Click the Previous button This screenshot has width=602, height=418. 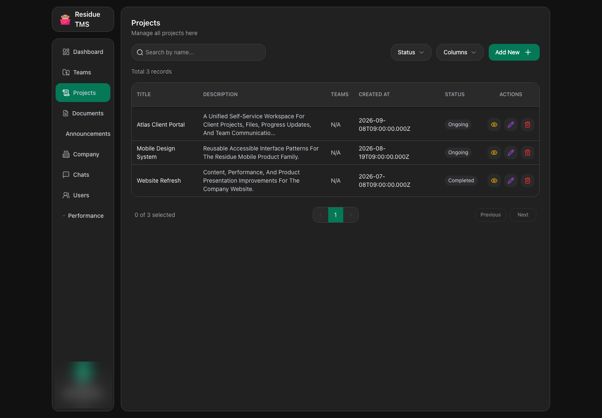coord(490,215)
